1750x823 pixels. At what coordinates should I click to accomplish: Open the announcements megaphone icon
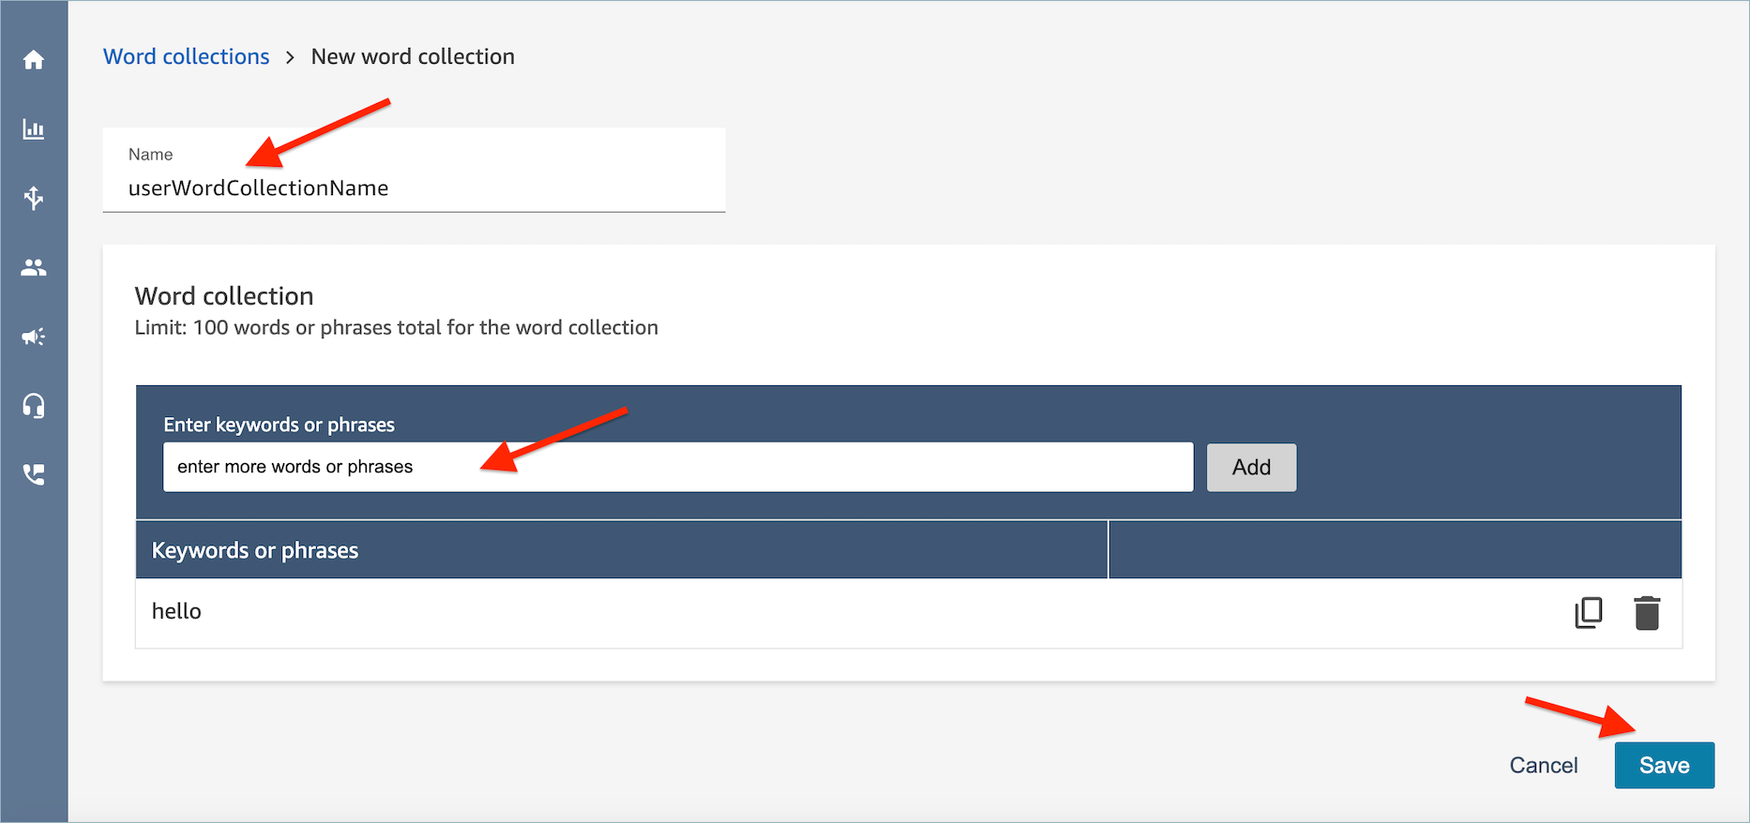point(34,337)
